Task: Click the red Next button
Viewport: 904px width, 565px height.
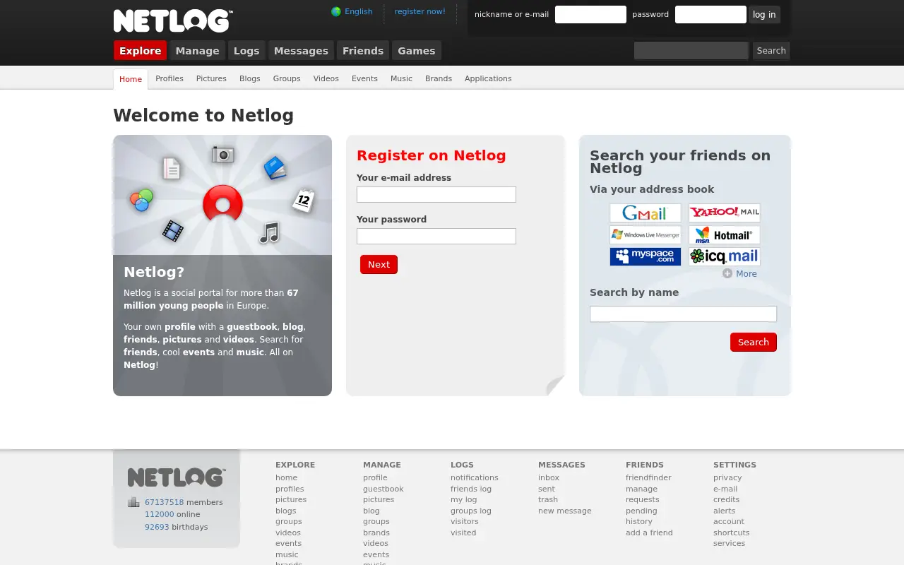Action: 379,264
